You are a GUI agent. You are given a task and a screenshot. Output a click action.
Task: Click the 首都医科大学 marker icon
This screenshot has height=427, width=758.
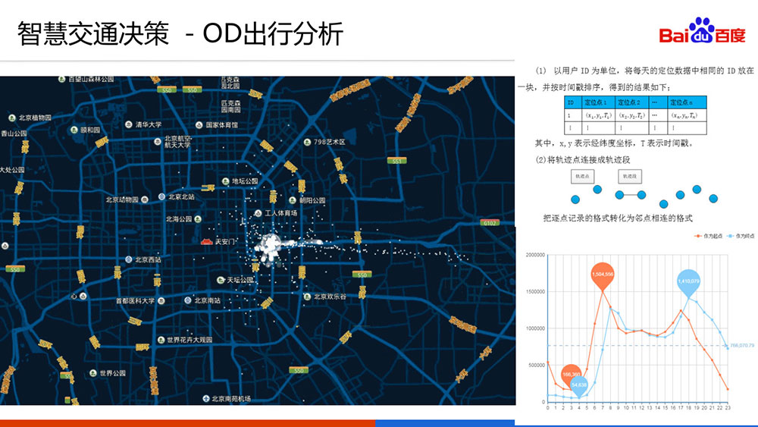tap(161, 301)
